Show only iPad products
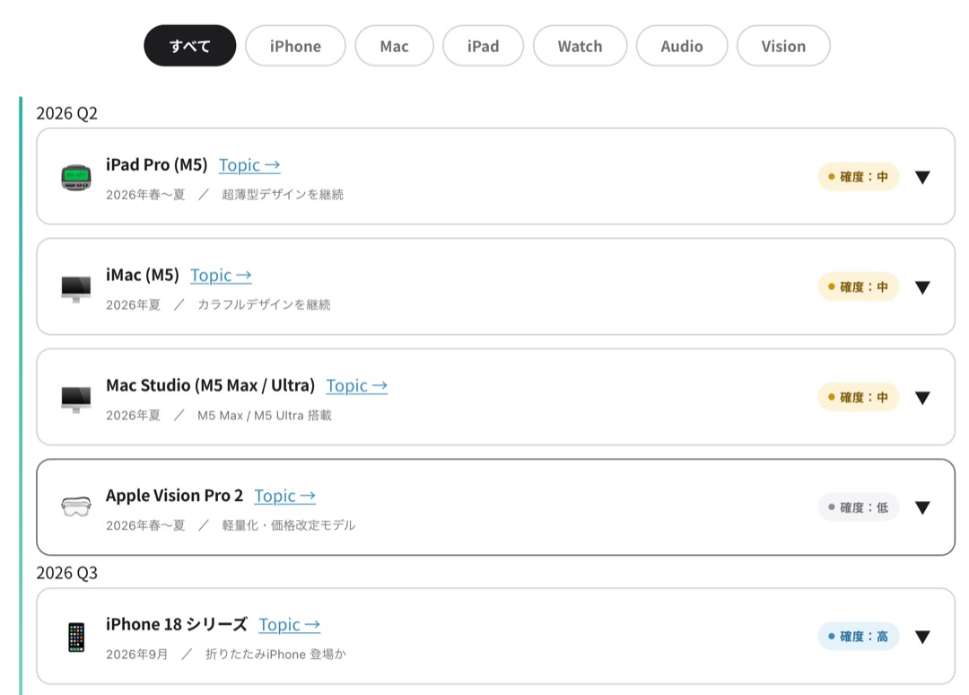Image resolution: width=969 pixels, height=695 pixels. pos(483,46)
